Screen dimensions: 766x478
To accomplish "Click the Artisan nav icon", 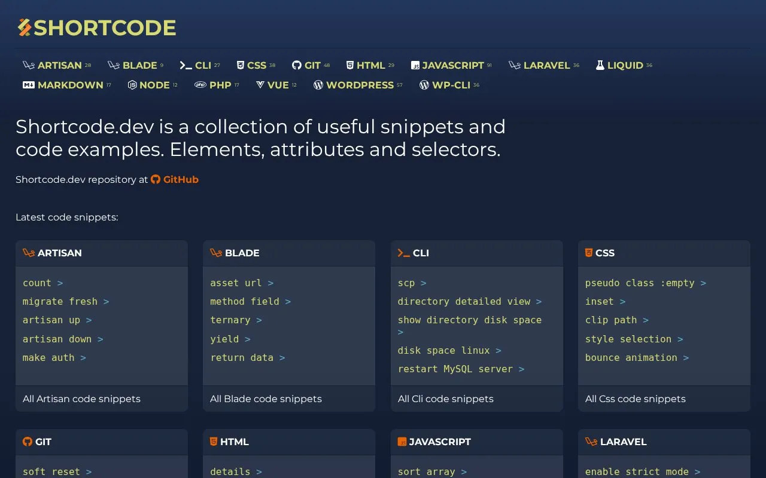I will point(29,65).
